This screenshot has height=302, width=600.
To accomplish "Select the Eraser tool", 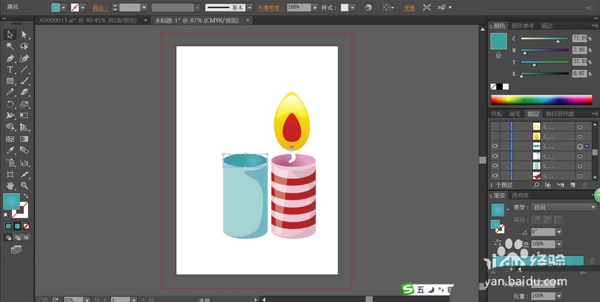I will 24,92.
